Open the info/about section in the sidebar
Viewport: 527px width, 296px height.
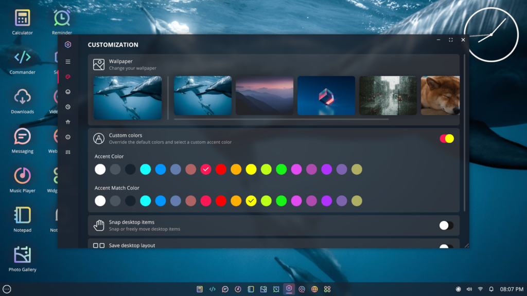(x=67, y=137)
